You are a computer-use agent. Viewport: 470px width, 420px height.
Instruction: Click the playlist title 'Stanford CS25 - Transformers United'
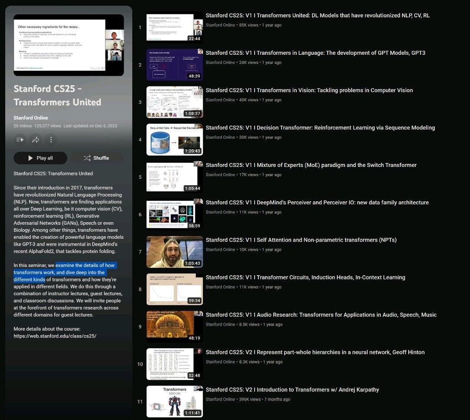point(57,95)
